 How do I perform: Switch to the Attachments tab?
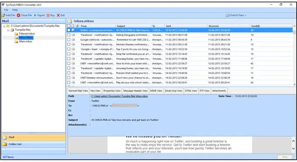(x=219, y=91)
